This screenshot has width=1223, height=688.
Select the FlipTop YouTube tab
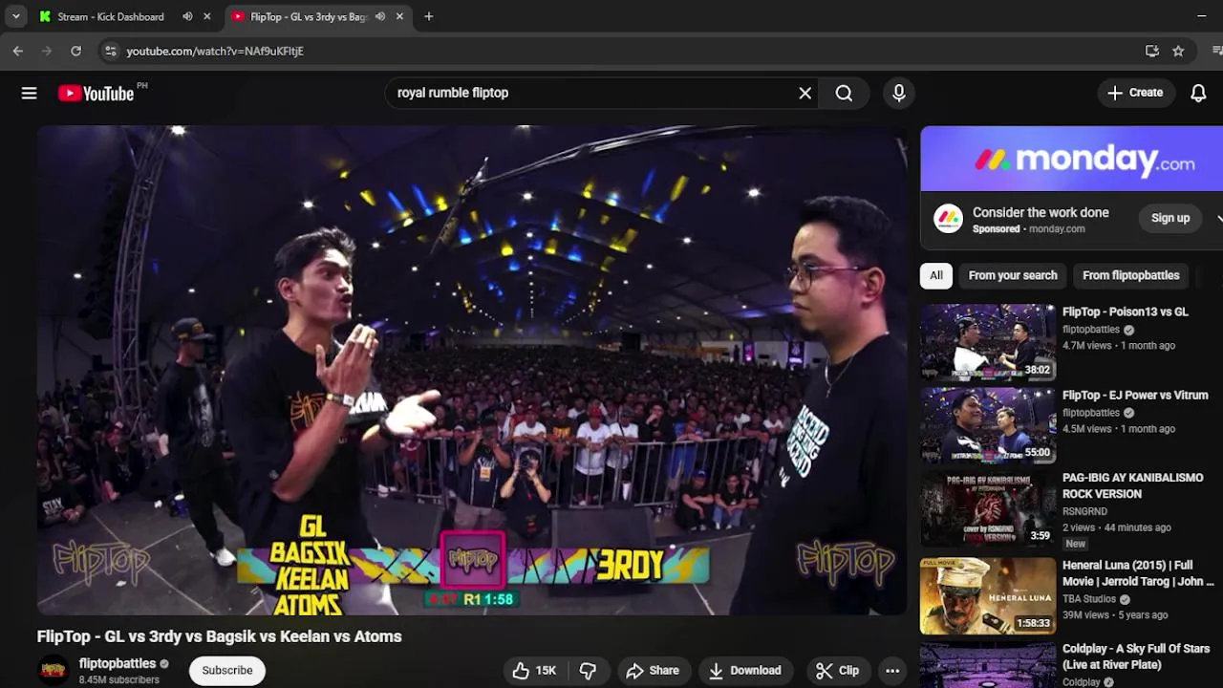point(308,16)
